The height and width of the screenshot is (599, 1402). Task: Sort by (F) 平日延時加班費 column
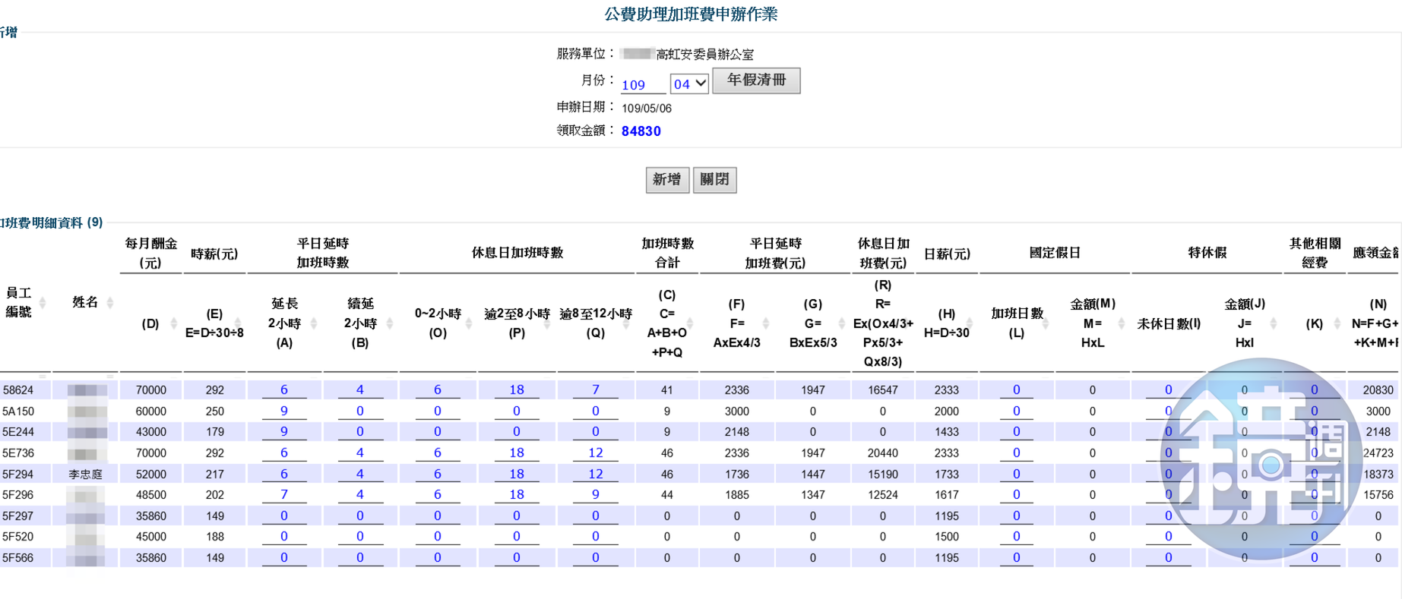[x=766, y=323]
